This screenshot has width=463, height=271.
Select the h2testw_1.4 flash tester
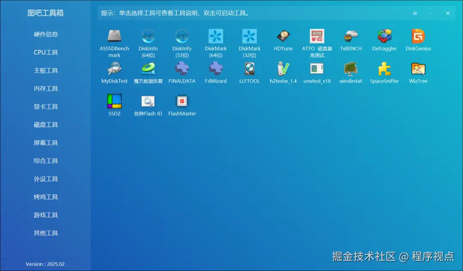(283, 71)
